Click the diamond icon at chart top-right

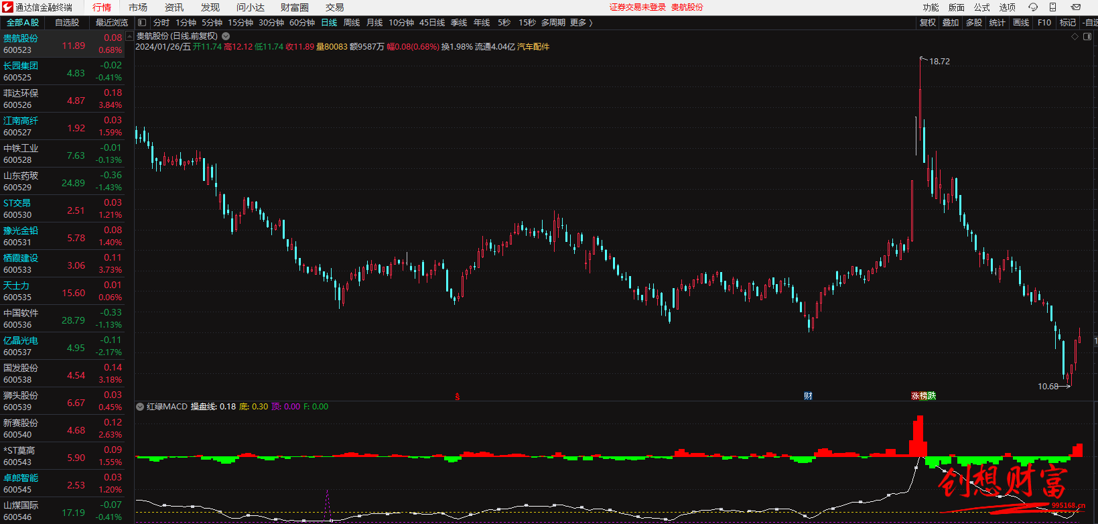1075,37
